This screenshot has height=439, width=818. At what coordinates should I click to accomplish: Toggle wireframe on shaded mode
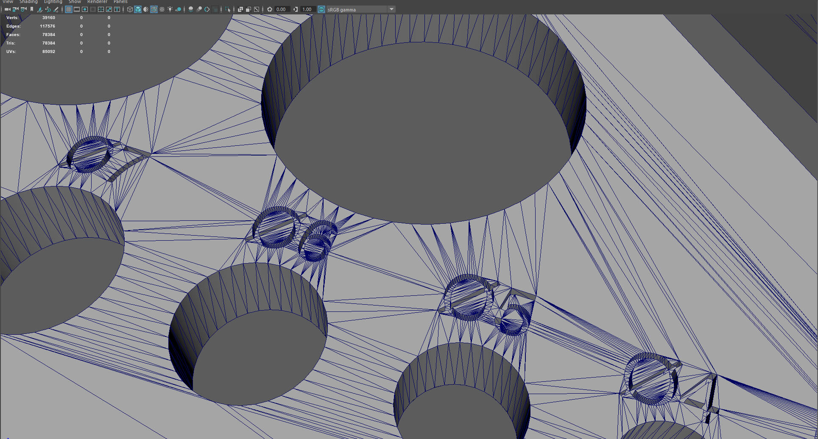(x=154, y=9)
